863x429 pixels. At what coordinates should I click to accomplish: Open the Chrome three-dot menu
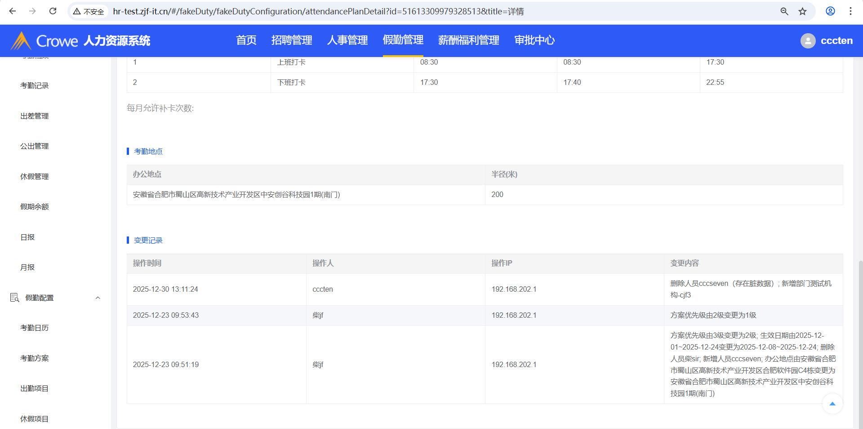[850, 11]
